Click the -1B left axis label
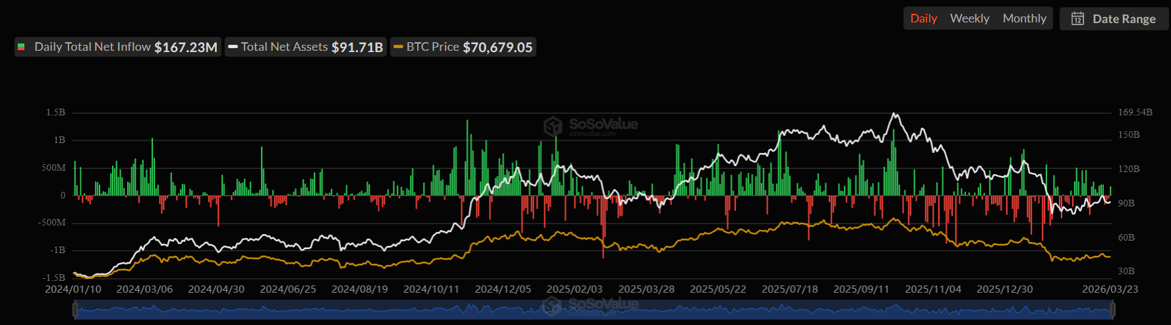Viewport: 1171px width, 325px height. [x=57, y=251]
